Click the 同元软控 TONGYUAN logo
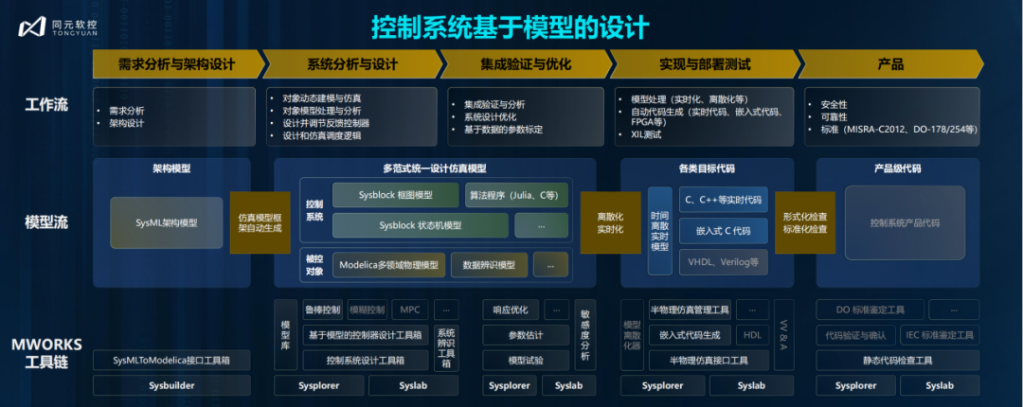The width and height of the screenshot is (1023, 407). 58,27
